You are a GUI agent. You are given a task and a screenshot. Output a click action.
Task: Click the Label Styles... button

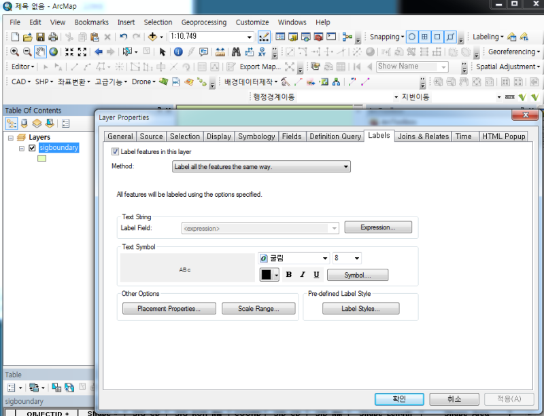coord(361,308)
